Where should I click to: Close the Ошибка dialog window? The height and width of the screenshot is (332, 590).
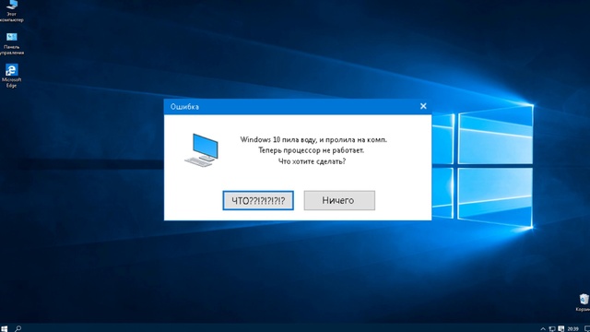click(x=423, y=106)
